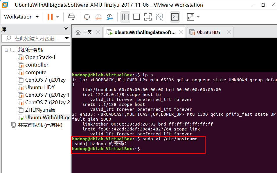Toggle Unity mode icon
The height and width of the screenshot is (173, 277).
[159, 17]
